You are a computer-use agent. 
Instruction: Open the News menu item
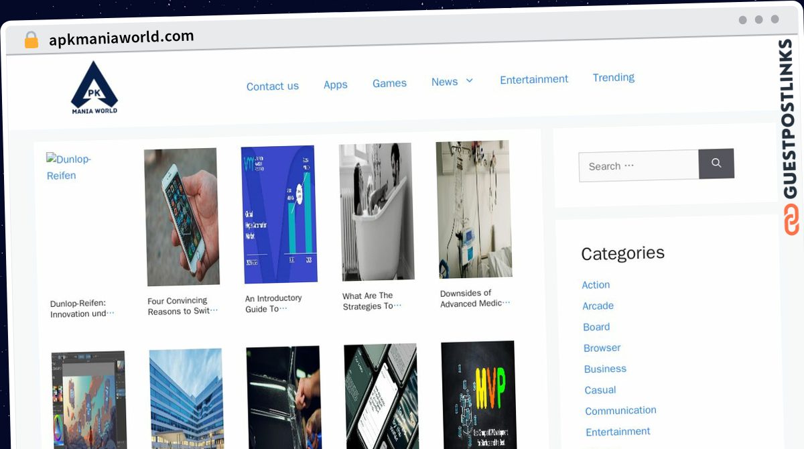[444, 82]
